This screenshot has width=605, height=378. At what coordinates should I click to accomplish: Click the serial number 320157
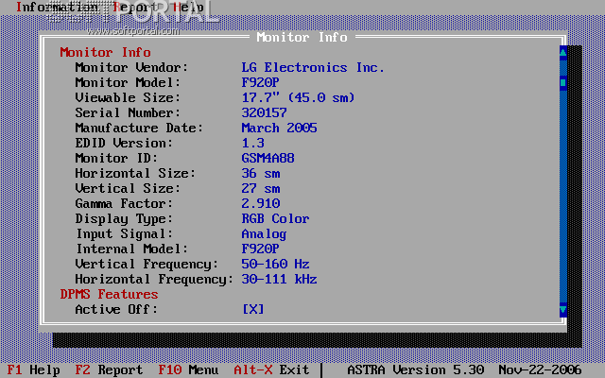point(265,112)
